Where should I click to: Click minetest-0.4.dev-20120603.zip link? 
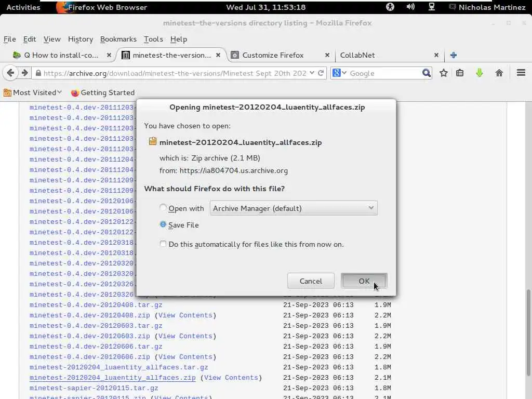tap(89, 336)
